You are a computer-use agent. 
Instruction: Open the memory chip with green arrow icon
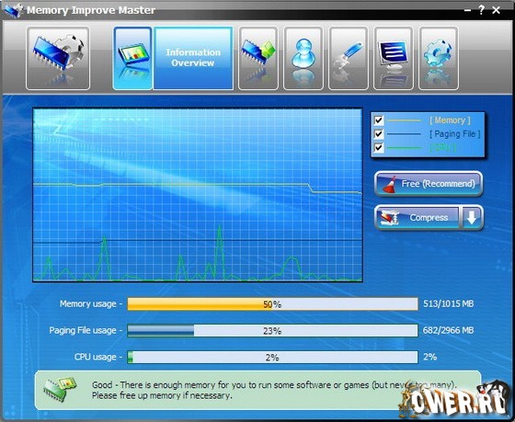[x=258, y=58]
